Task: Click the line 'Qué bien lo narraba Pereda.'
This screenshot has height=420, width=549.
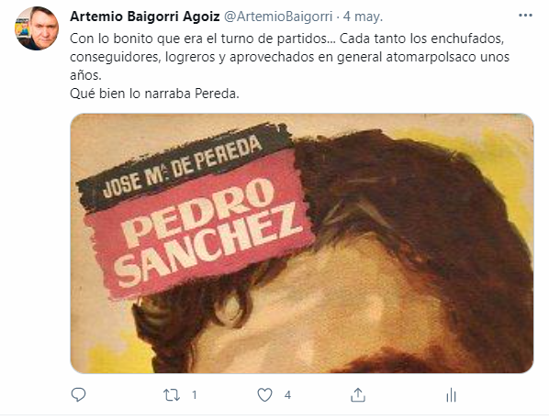Action: pos(154,94)
